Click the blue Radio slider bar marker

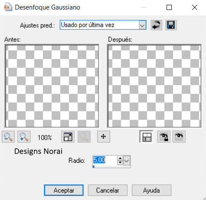pos(94,167)
